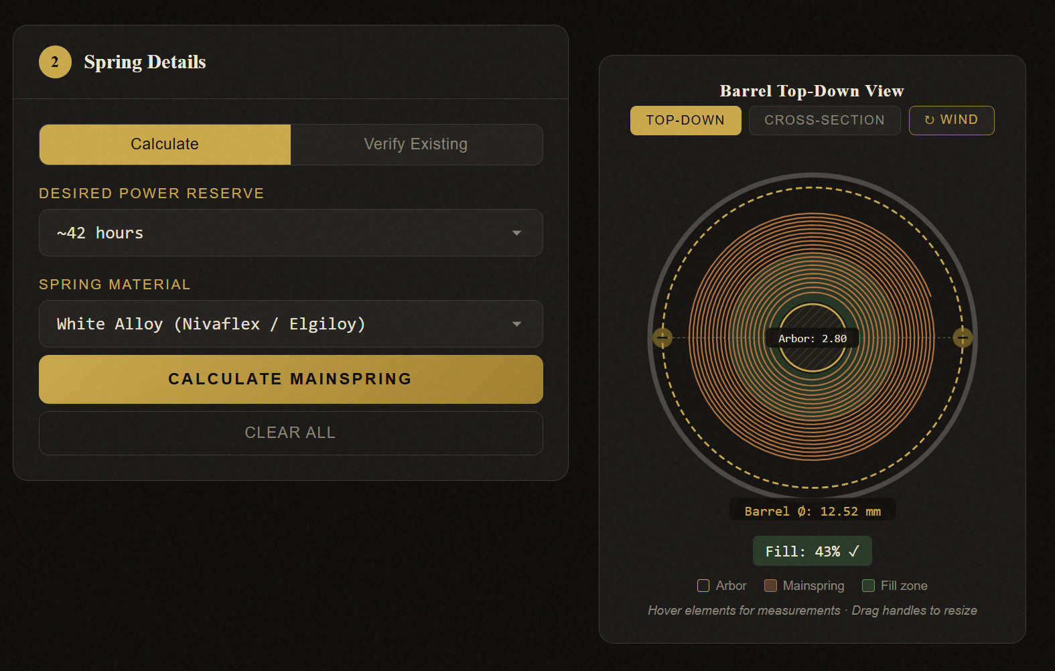The width and height of the screenshot is (1055, 671).
Task: Click the Mainspring legend swatch
Action: (770, 586)
